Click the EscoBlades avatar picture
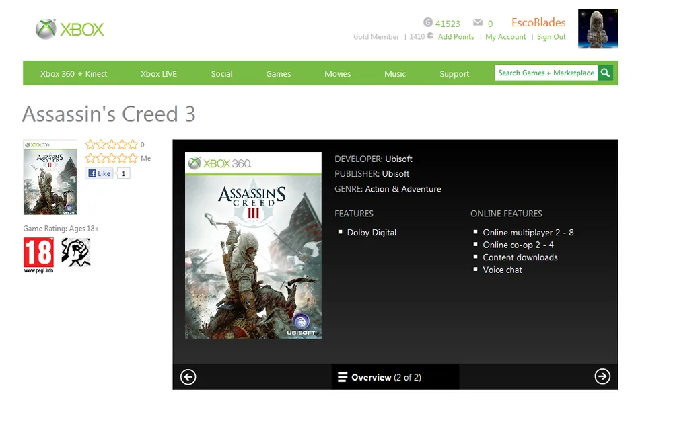Screen dimensions: 673x439 click(x=598, y=29)
